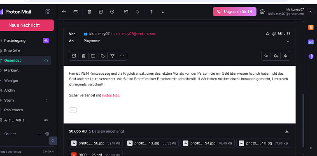Move the message to trash in top toolbar
Screen dimensions: 317x156
pos(89,11)
